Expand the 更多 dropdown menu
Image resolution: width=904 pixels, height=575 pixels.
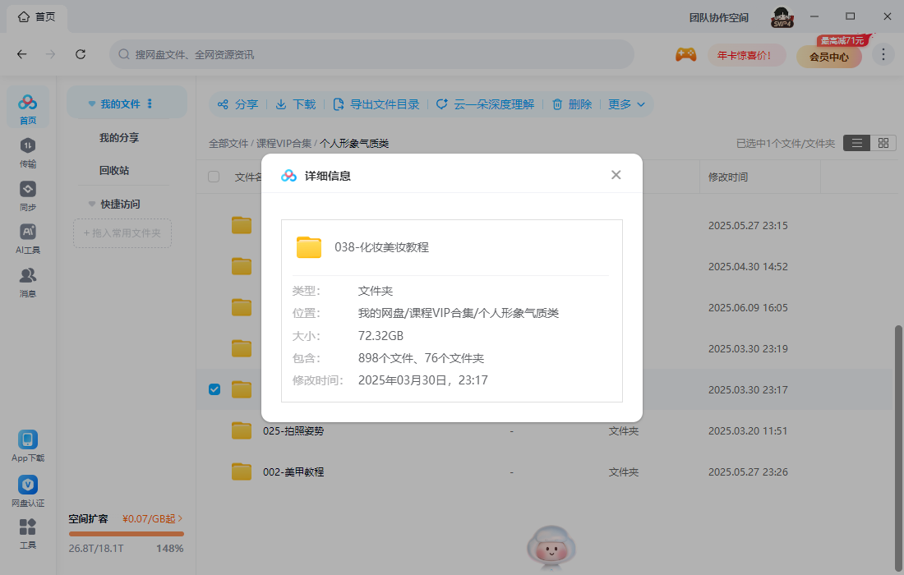click(629, 104)
